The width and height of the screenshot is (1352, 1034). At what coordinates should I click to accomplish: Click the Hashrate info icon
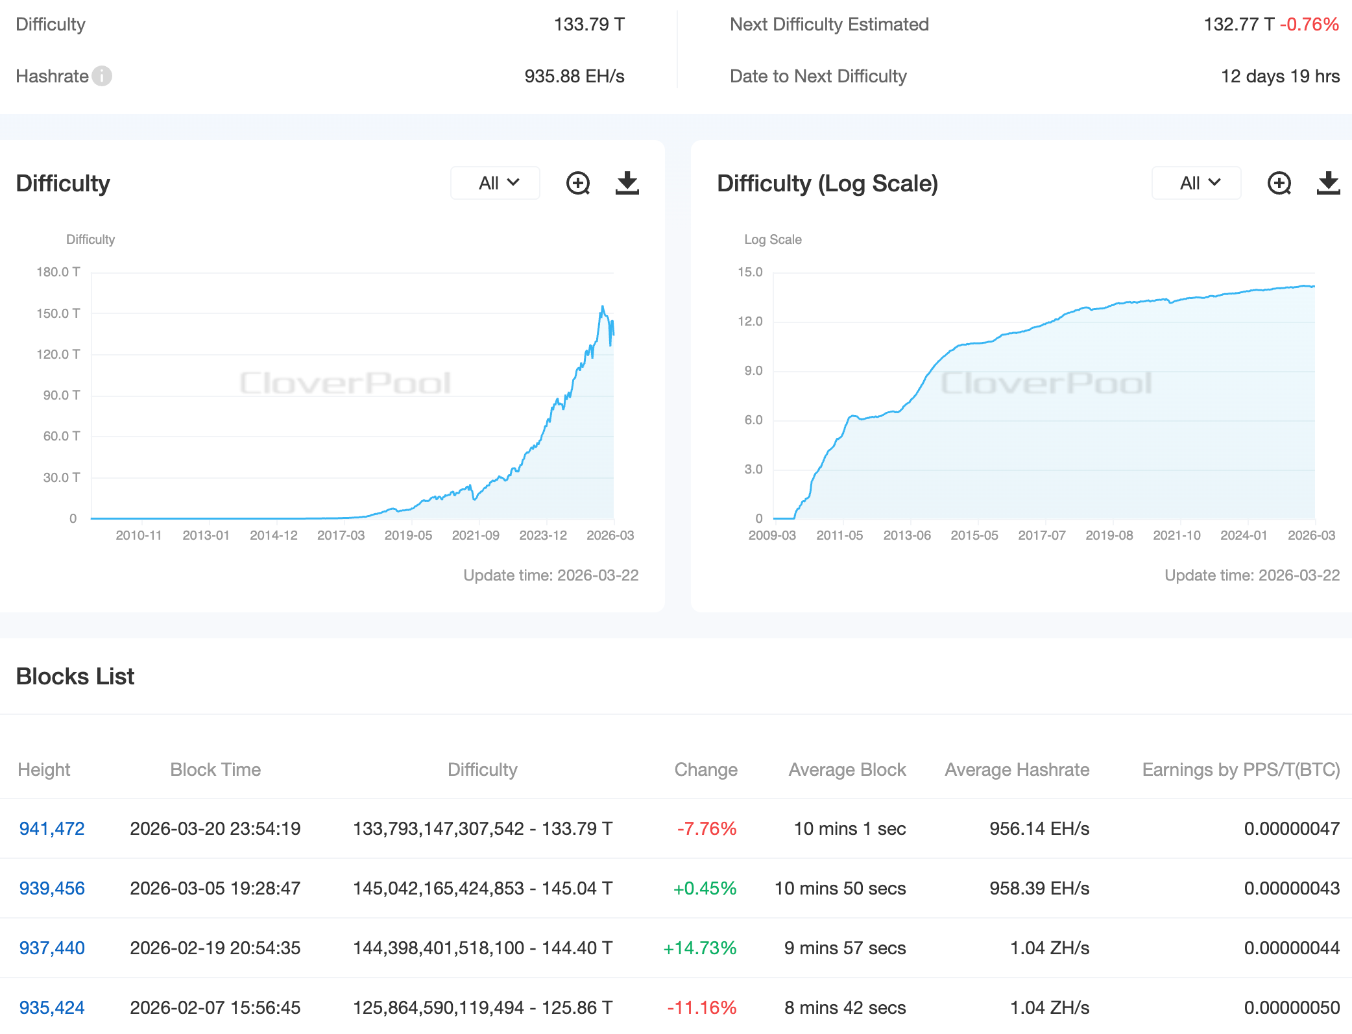[102, 76]
